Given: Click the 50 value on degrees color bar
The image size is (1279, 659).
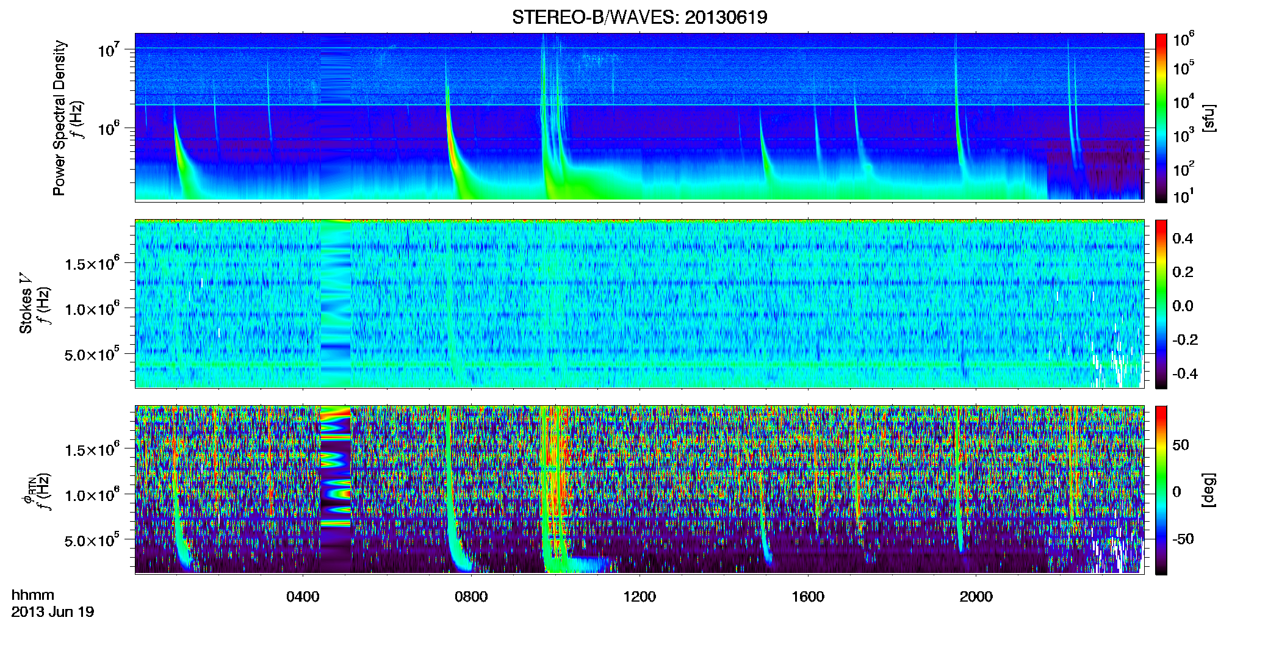Looking at the screenshot, I should pos(1181,445).
